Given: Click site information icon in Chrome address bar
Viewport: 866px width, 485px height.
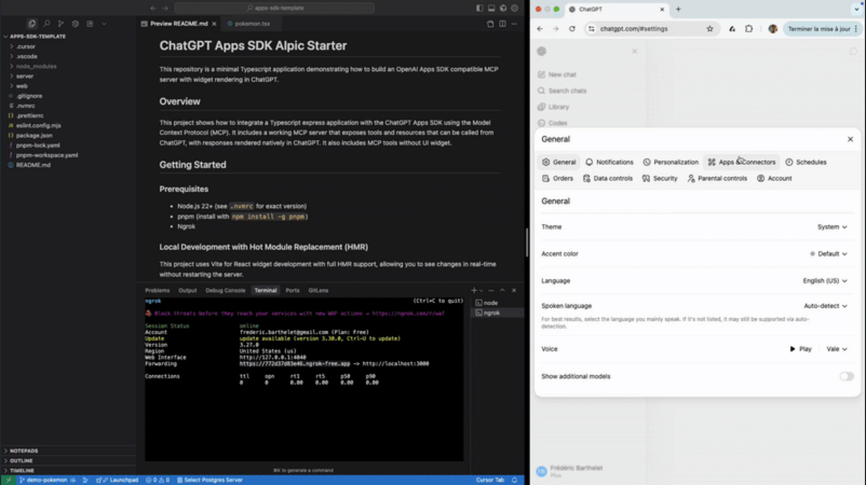Looking at the screenshot, I should pos(591,28).
